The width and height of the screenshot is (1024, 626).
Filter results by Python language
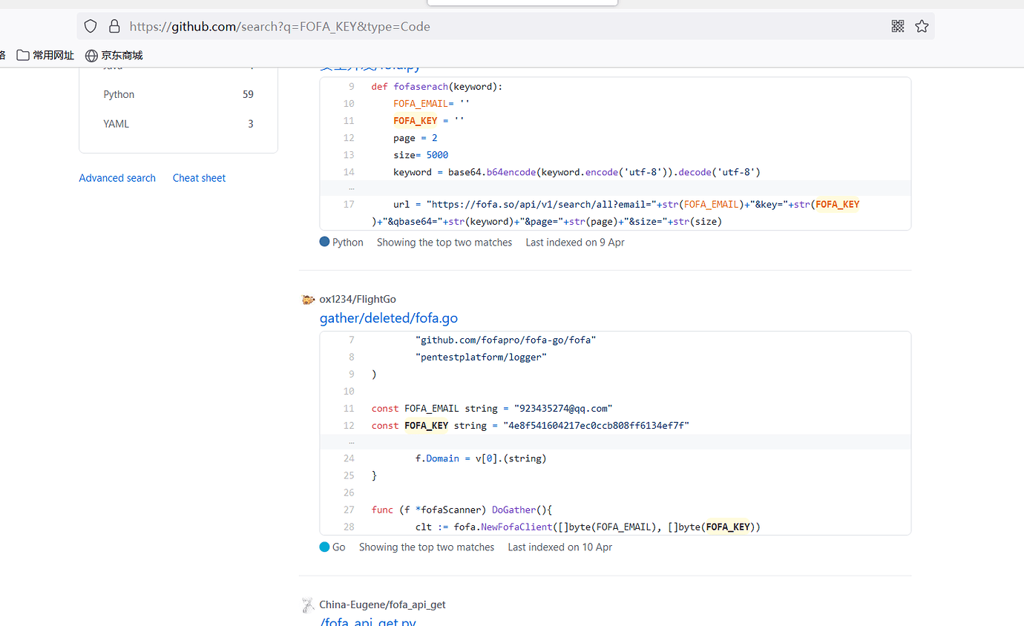pyautogui.click(x=119, y=94)
